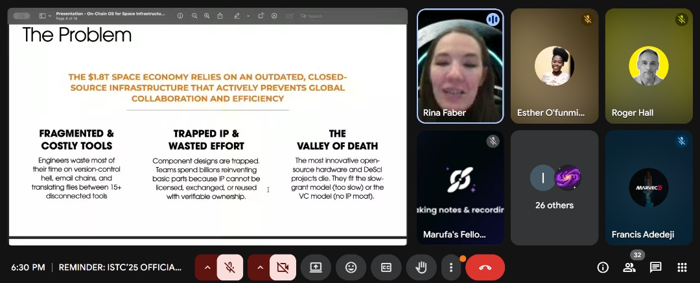Open the share icon in Preview toolbar
This screenshot has height=283, width=700.
220,16
